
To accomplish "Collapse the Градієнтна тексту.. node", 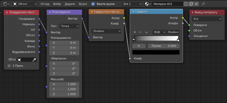I will tap(92, 12).
